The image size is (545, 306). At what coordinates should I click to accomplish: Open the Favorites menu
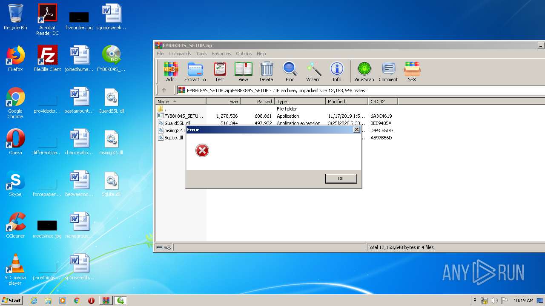[x=221, y=54]
